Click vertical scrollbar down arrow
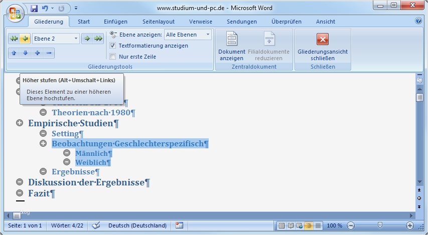Image resolution: width=428 pixels, height=235 pixels. [x=419, y=182]
